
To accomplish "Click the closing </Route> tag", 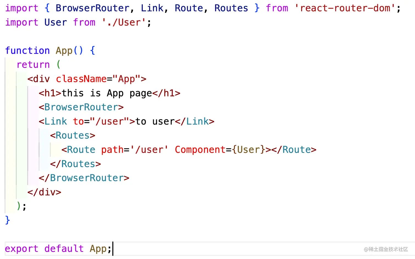I will pyautogui.click(x=294, y=150).
